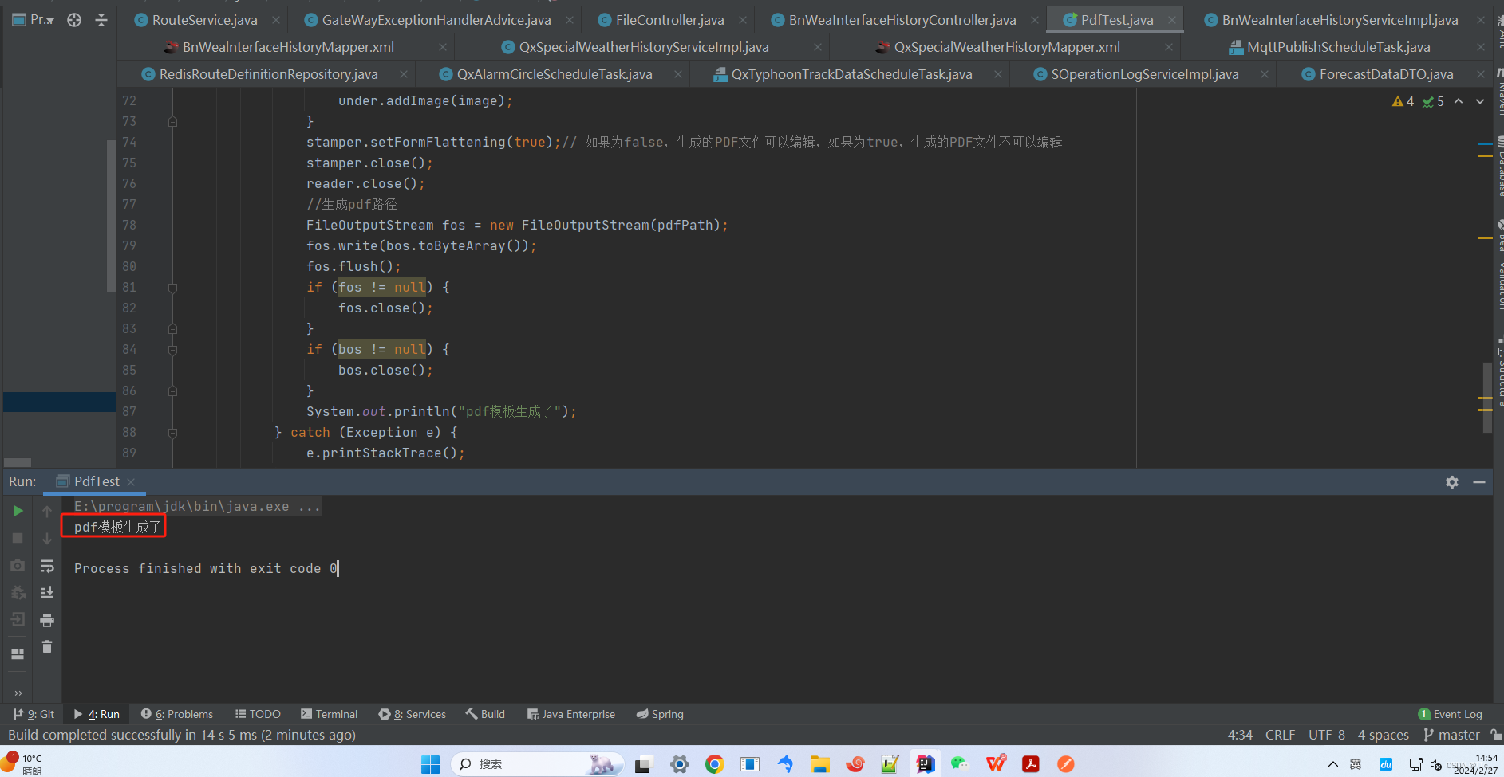Open the Event Log
Image resolution: width=1504 pixels, height=777 pixels.
coord(1451,714)
